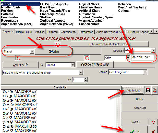Open the Moon As Mc planet selector
Screen dimensions: 158x133
click(x=53, y=51)
